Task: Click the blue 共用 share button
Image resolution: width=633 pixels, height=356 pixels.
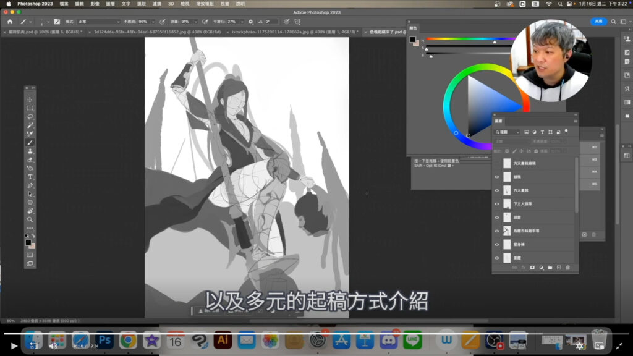Action: click(x=598, y=22)
